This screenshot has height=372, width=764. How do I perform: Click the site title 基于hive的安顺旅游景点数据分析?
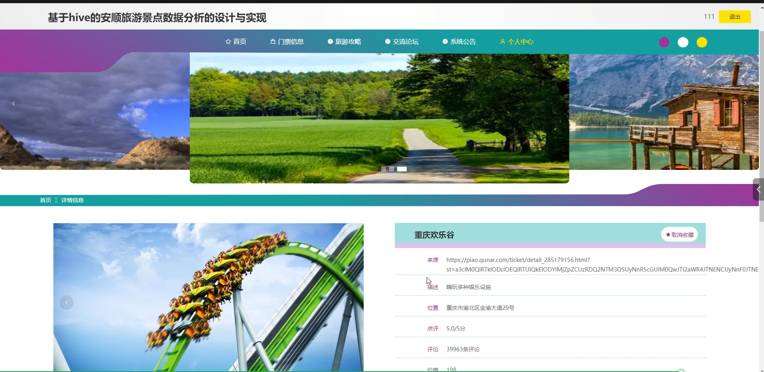pyautogui.click(x=157, y=18)
